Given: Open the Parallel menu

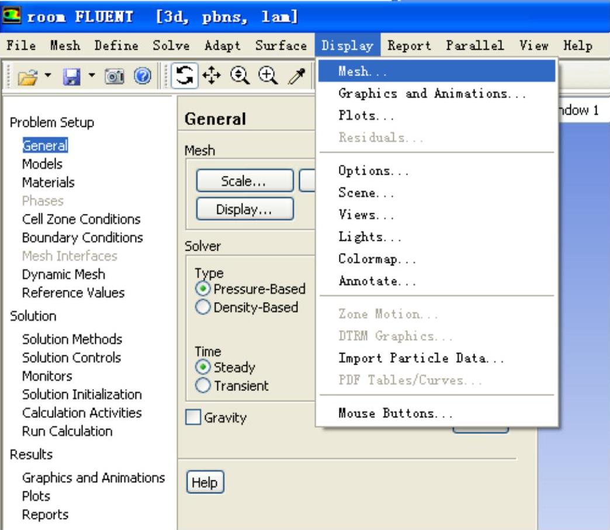Looking at the screenshot, I should click(475, 46).
